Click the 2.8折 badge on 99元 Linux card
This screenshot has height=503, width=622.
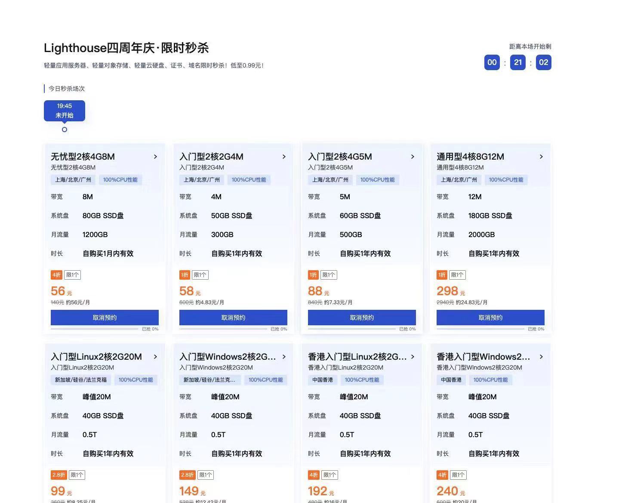coord(59,475)
